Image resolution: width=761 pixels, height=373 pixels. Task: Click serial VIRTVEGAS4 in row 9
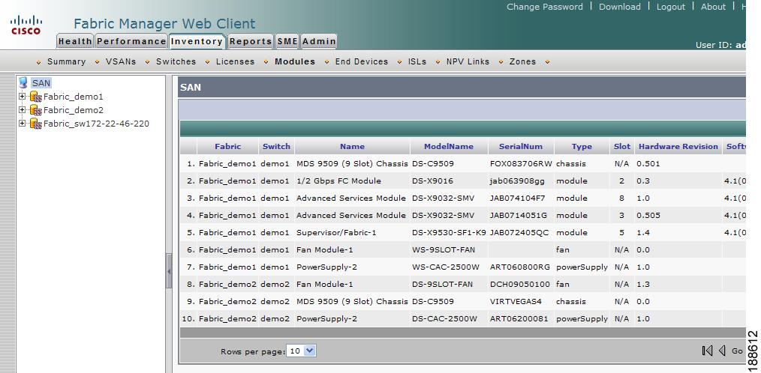click(x=516, y=301)
